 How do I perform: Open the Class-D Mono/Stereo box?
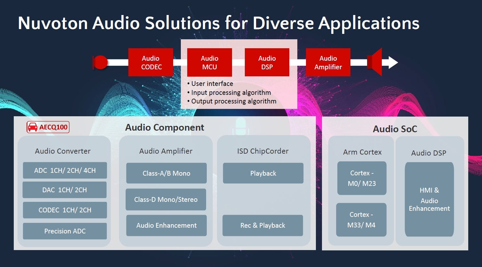pos(166,199)
